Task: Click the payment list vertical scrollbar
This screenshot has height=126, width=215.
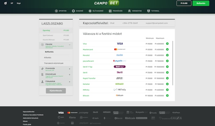Action: pyautogui.click(x=173, y=63)
